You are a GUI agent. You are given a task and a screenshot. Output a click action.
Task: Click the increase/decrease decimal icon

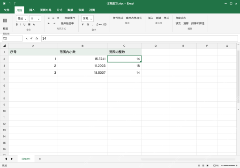pos(101,24)
